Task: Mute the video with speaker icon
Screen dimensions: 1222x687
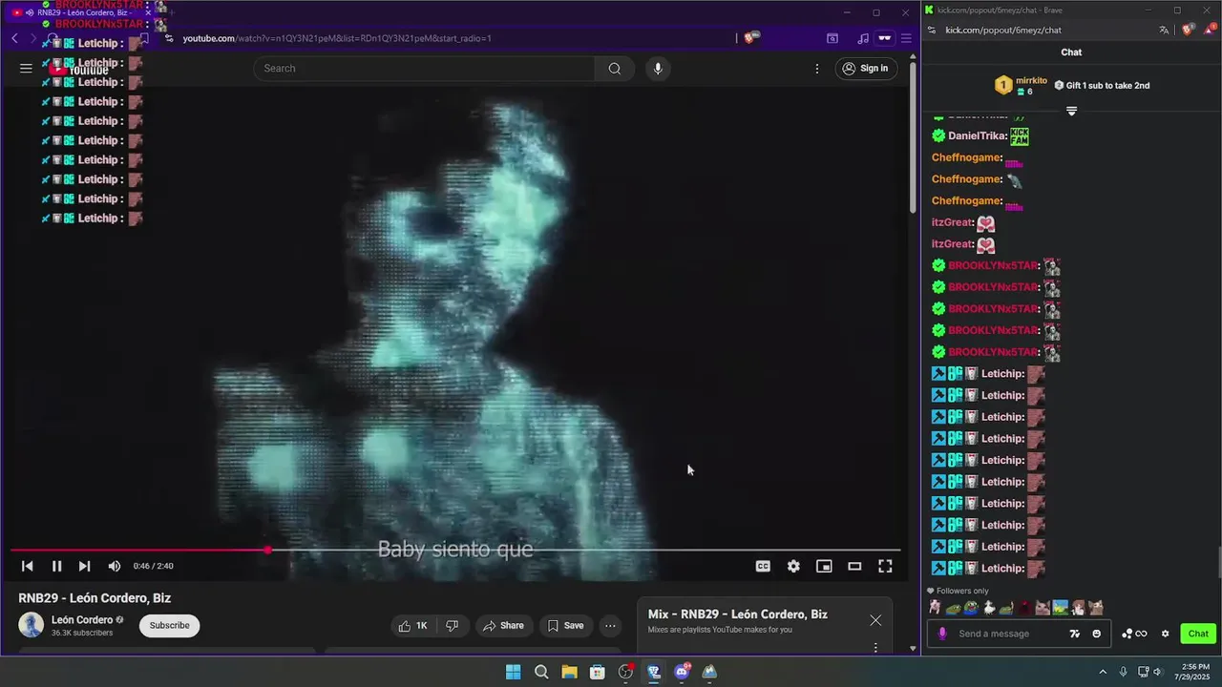Action: tap(115, 566)
